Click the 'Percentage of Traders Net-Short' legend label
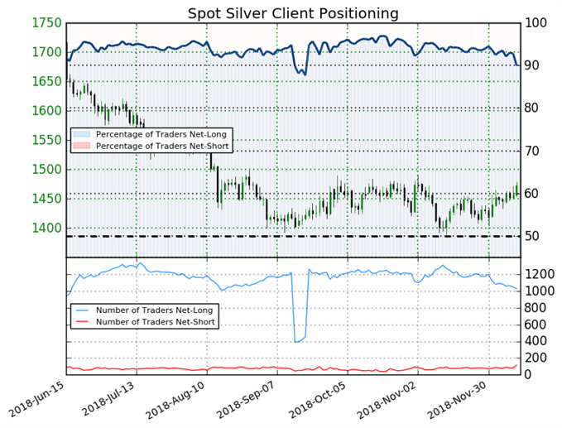Screen dimensions: 562x428 pyautogui.click(x=162, y=146)
